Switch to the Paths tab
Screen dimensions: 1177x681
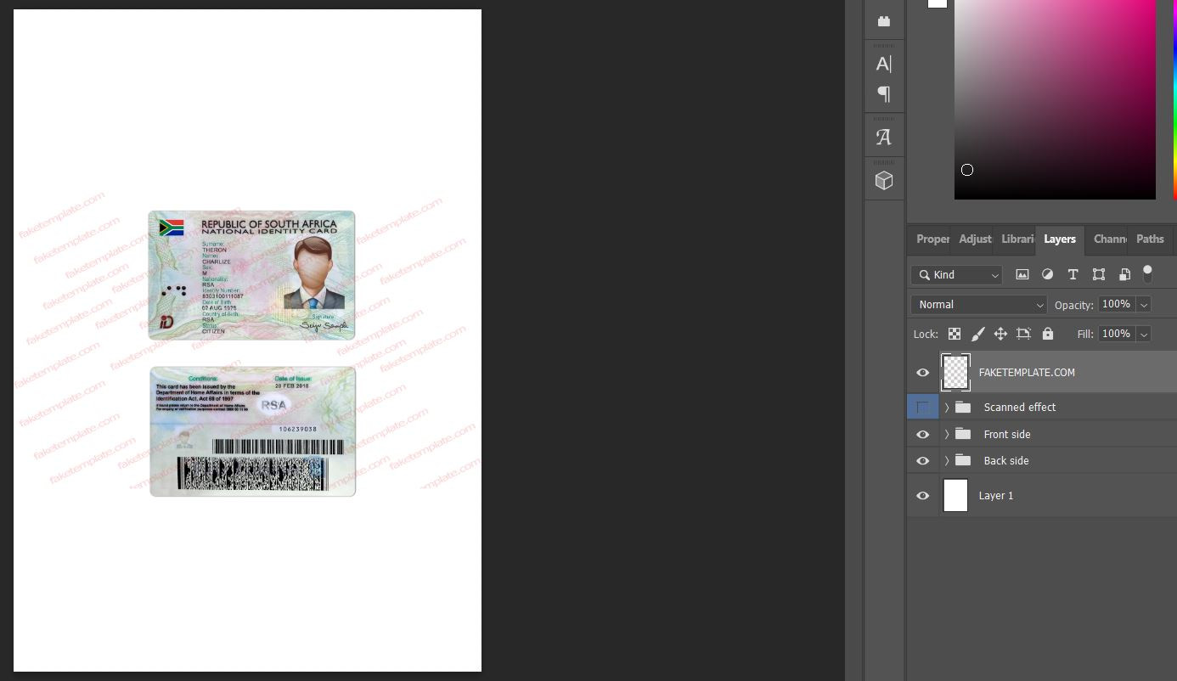tap(1150, 239)
